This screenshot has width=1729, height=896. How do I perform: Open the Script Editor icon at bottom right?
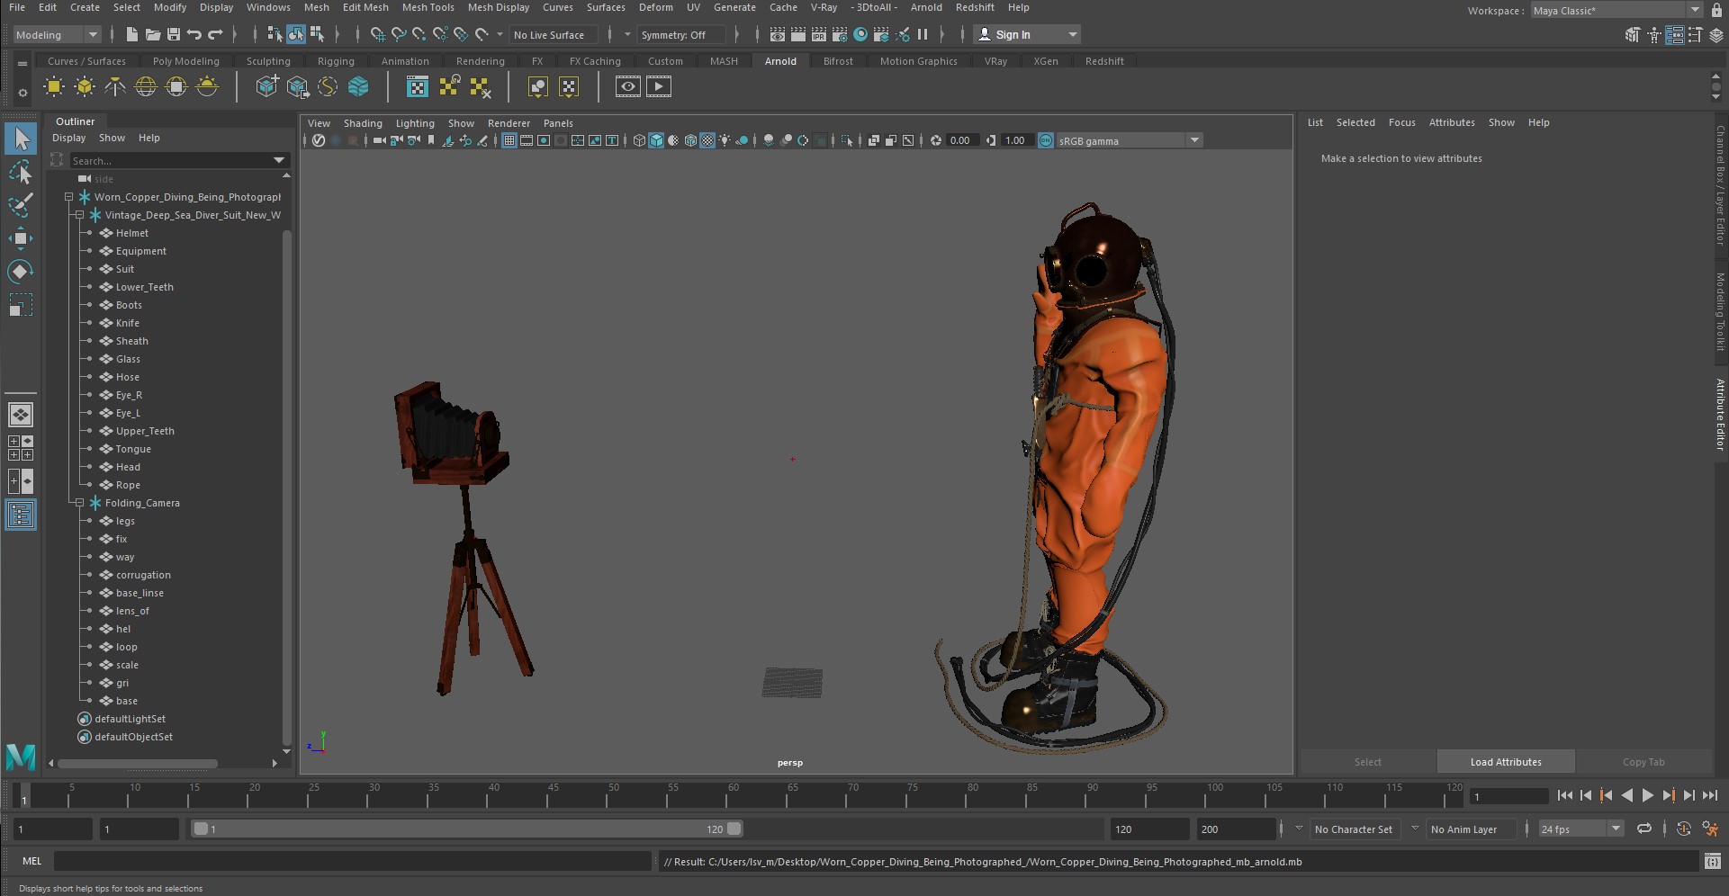coord(1712,862)
